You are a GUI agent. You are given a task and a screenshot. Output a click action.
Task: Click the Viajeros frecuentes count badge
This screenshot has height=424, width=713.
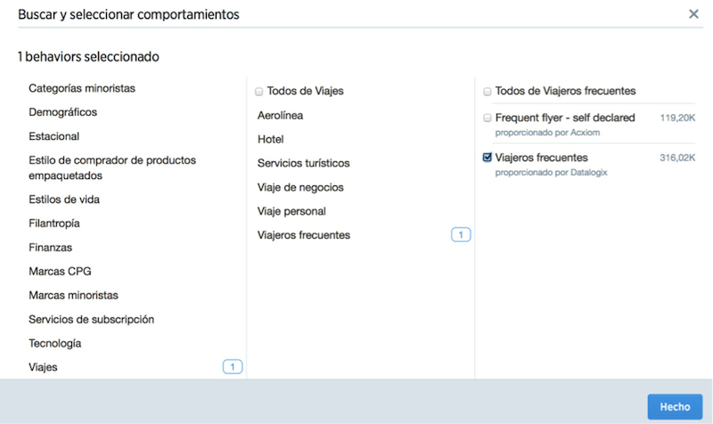460,235
